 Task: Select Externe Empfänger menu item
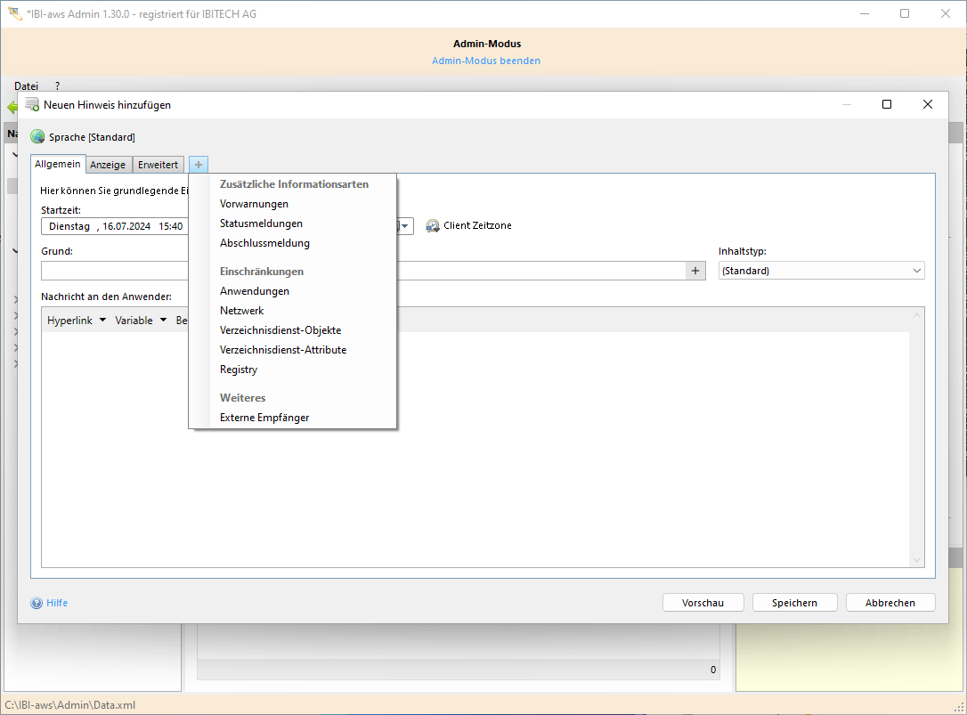click(x=264, y=418)
